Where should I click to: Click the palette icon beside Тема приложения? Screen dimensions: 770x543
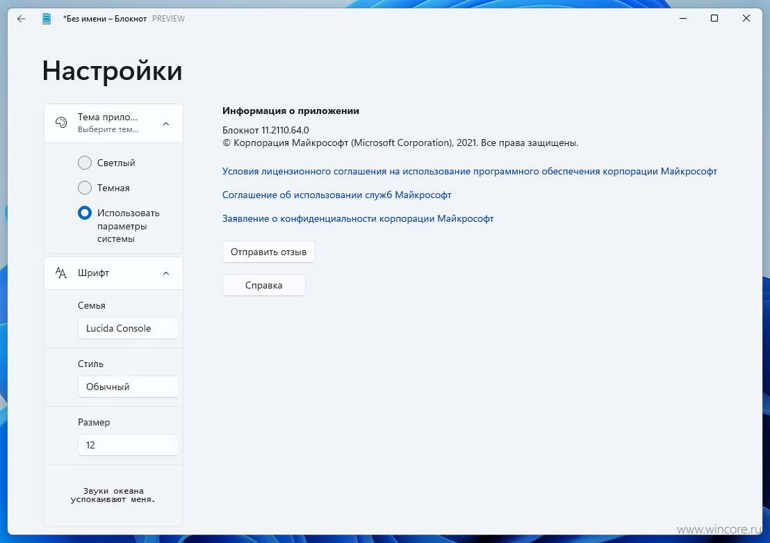click(x=61, y=122)
